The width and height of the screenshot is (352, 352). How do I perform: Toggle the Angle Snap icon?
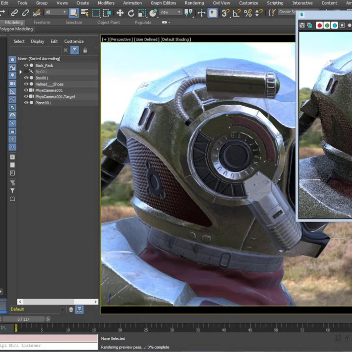pyautogui.click(x=237, y=13)
